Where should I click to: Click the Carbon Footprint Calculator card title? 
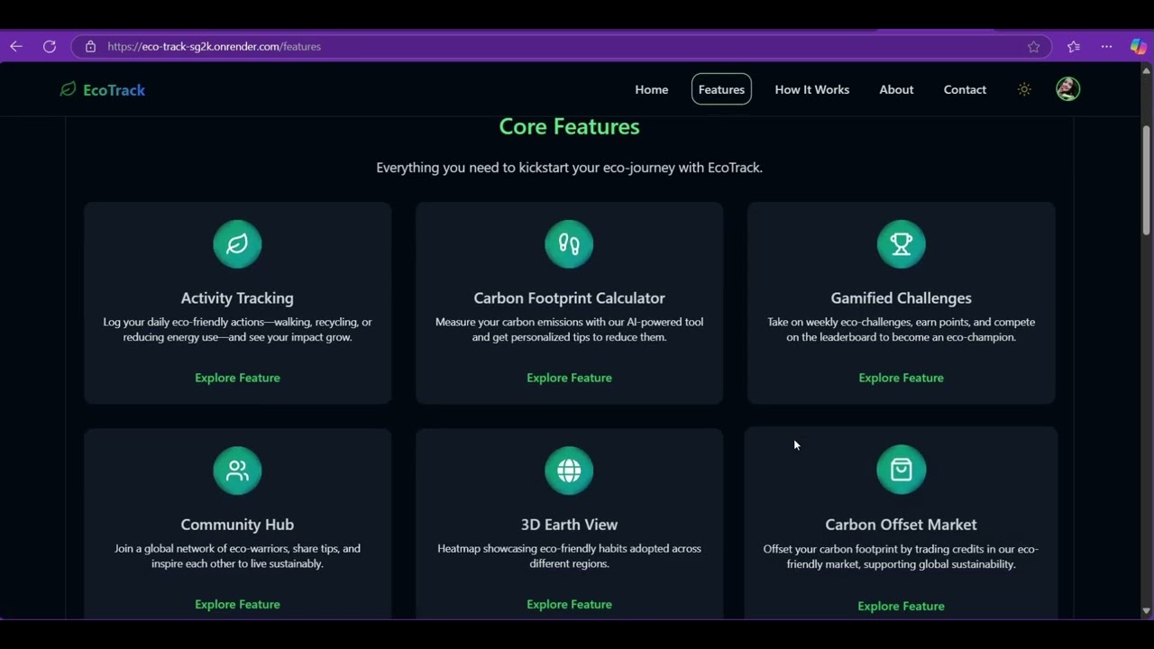(x=569, y=297)
